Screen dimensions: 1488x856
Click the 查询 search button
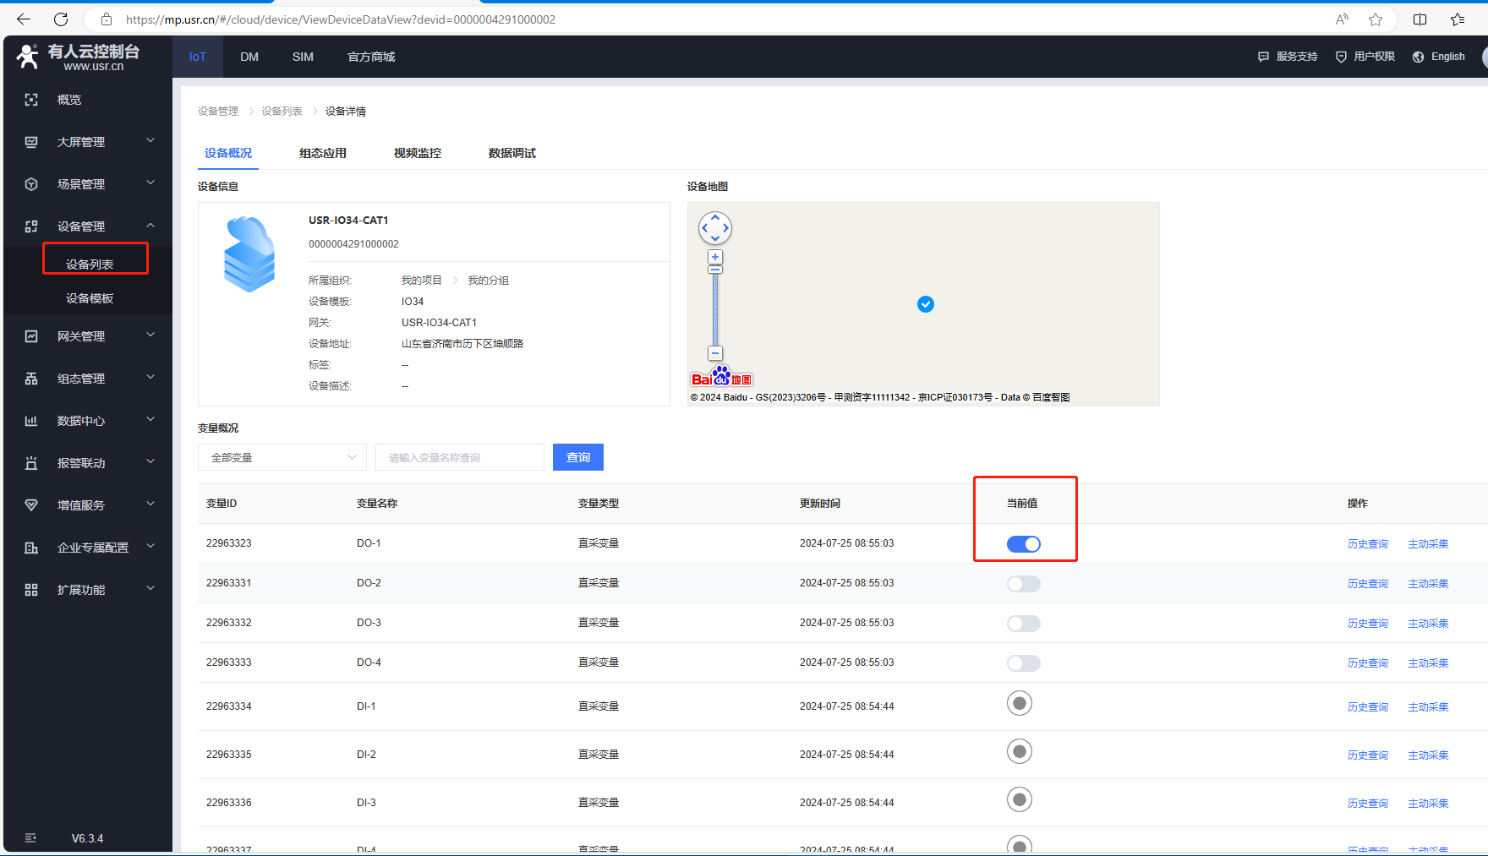(578, 457)
